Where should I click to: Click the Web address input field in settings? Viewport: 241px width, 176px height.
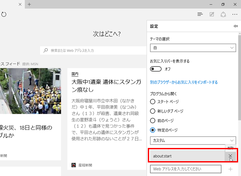coord(186,169)
